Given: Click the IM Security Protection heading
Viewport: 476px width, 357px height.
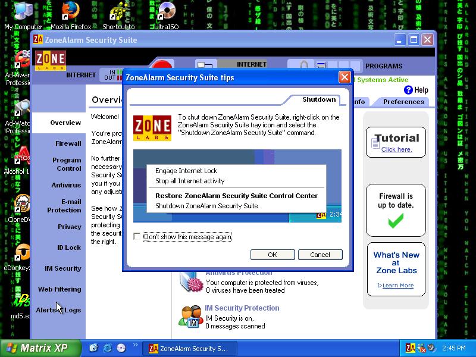Looking at the screenshot, I should (242, 308).
